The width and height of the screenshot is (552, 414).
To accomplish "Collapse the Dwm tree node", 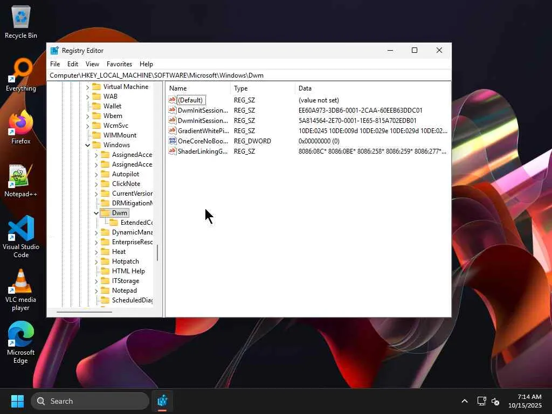I will [96, 213].
